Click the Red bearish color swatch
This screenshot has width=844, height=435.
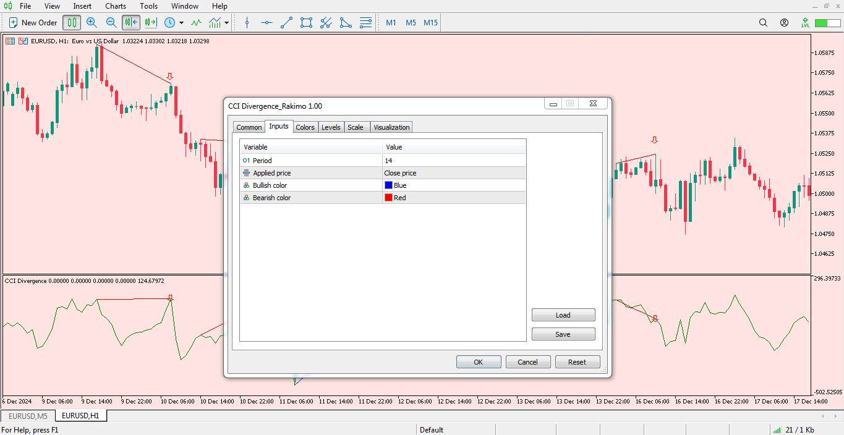[389, 198]
